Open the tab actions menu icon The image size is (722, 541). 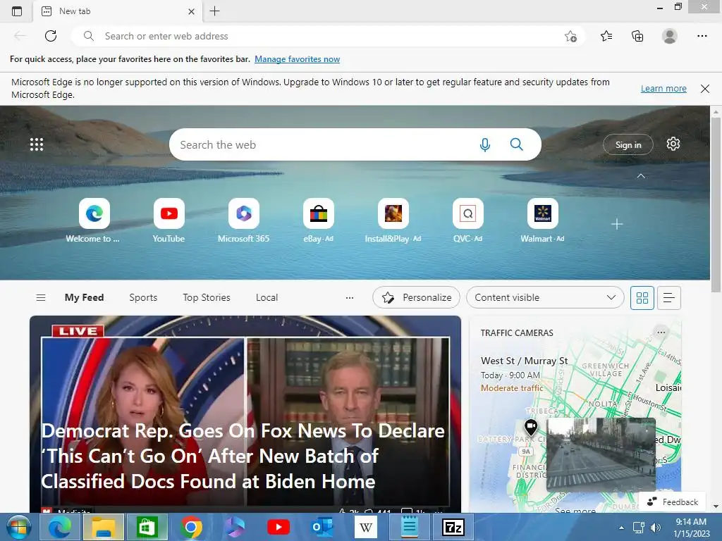tap(17, 11)
